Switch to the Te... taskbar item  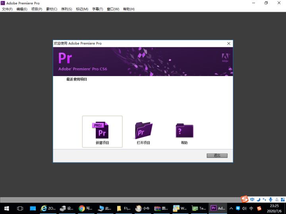(x=199, y=208)
